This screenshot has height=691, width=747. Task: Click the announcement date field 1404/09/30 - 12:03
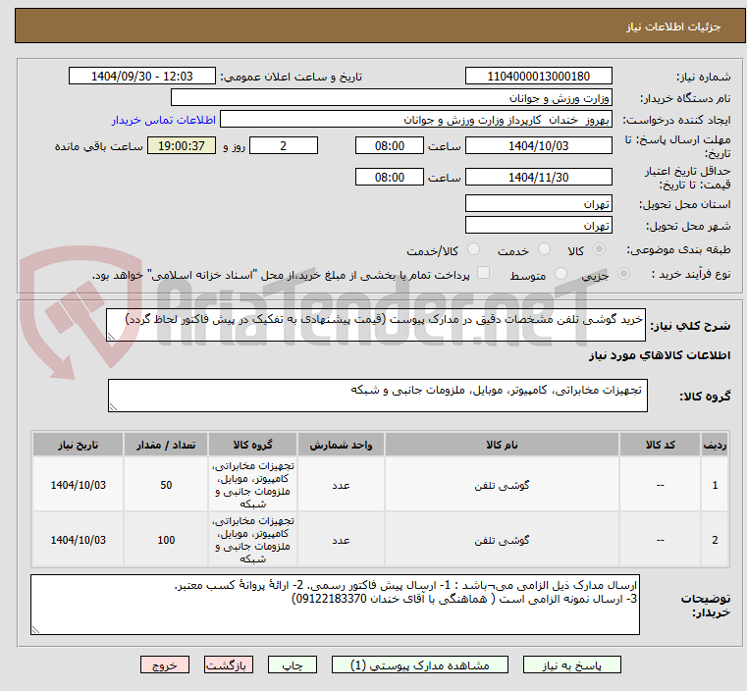(x=142, y=77)
